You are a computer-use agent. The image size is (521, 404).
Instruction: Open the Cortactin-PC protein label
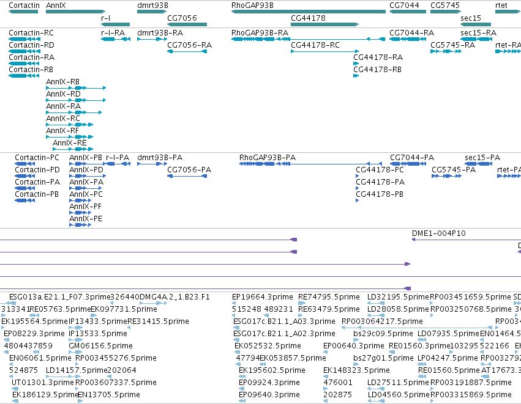coord(37,158)
